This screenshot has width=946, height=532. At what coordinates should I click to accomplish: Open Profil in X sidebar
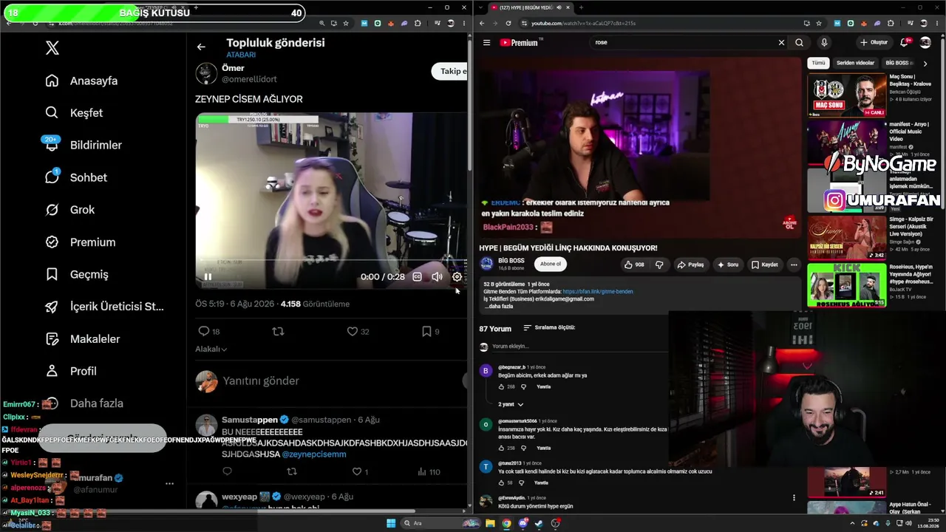[x=70, y=371]
